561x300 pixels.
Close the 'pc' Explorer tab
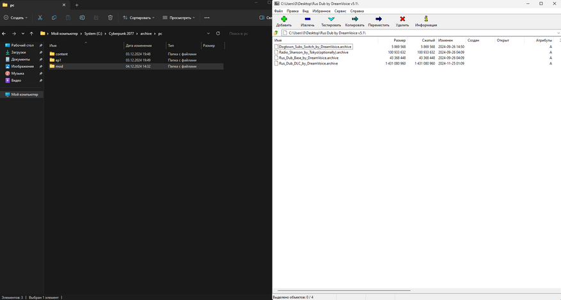pos(64,5)
